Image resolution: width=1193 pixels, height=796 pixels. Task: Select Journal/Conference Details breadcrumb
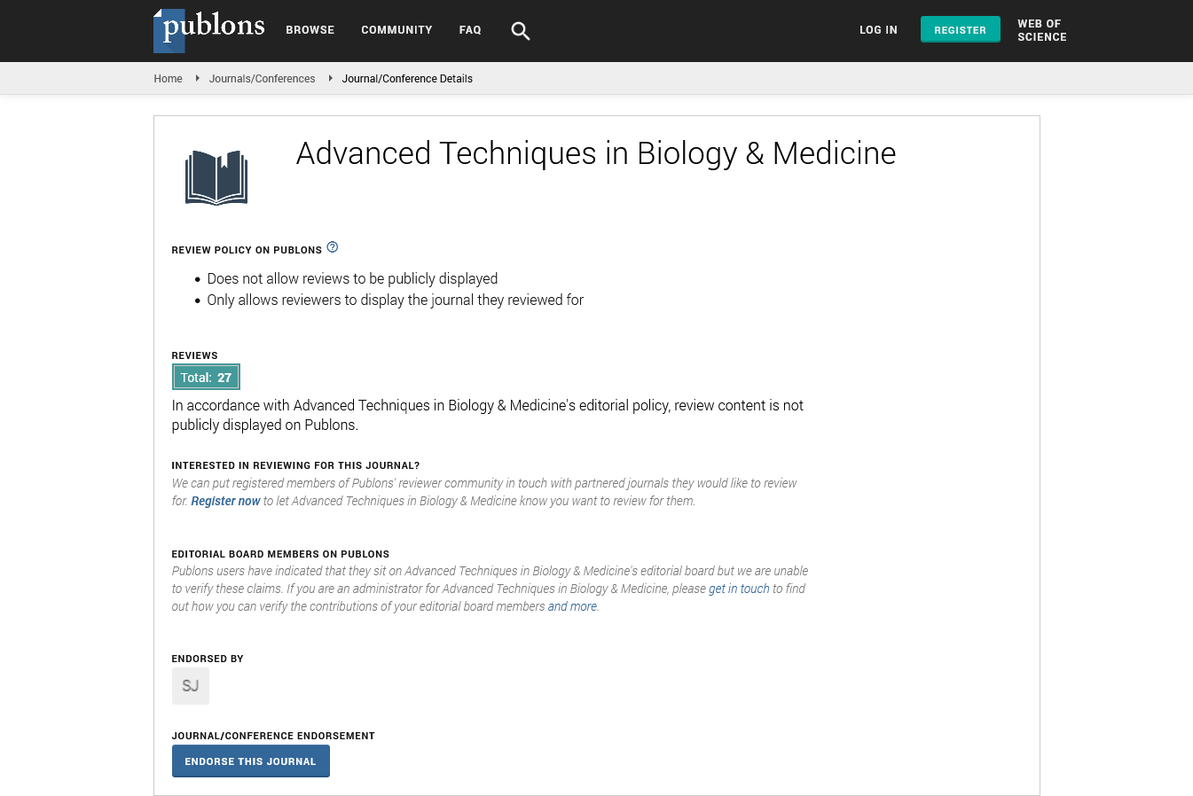pos(407,79)
